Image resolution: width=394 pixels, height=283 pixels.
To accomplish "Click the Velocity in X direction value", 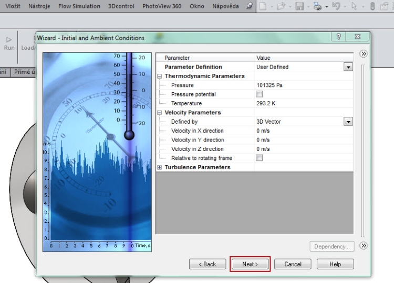I will [263, 130].
